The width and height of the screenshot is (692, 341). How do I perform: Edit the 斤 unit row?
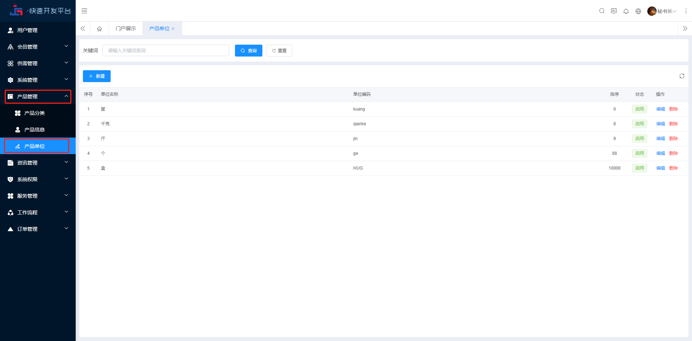tap(661, 139)
